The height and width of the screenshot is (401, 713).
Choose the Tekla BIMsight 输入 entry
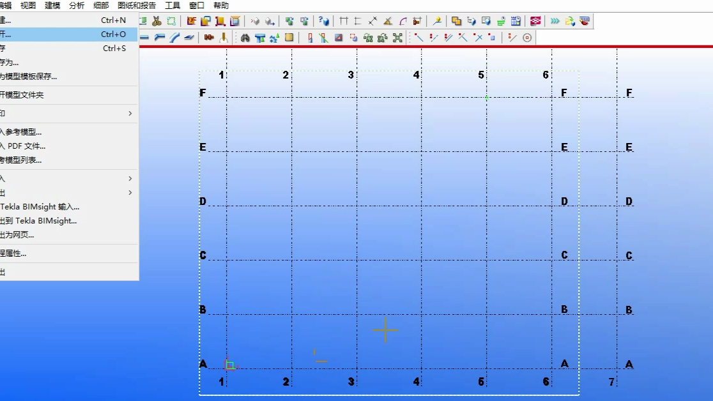pos(68,207)
